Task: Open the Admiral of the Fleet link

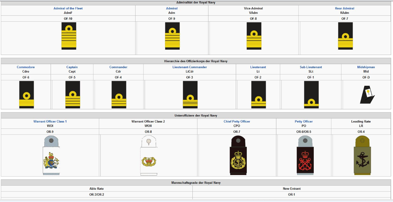Action: [x=68, y=8]
